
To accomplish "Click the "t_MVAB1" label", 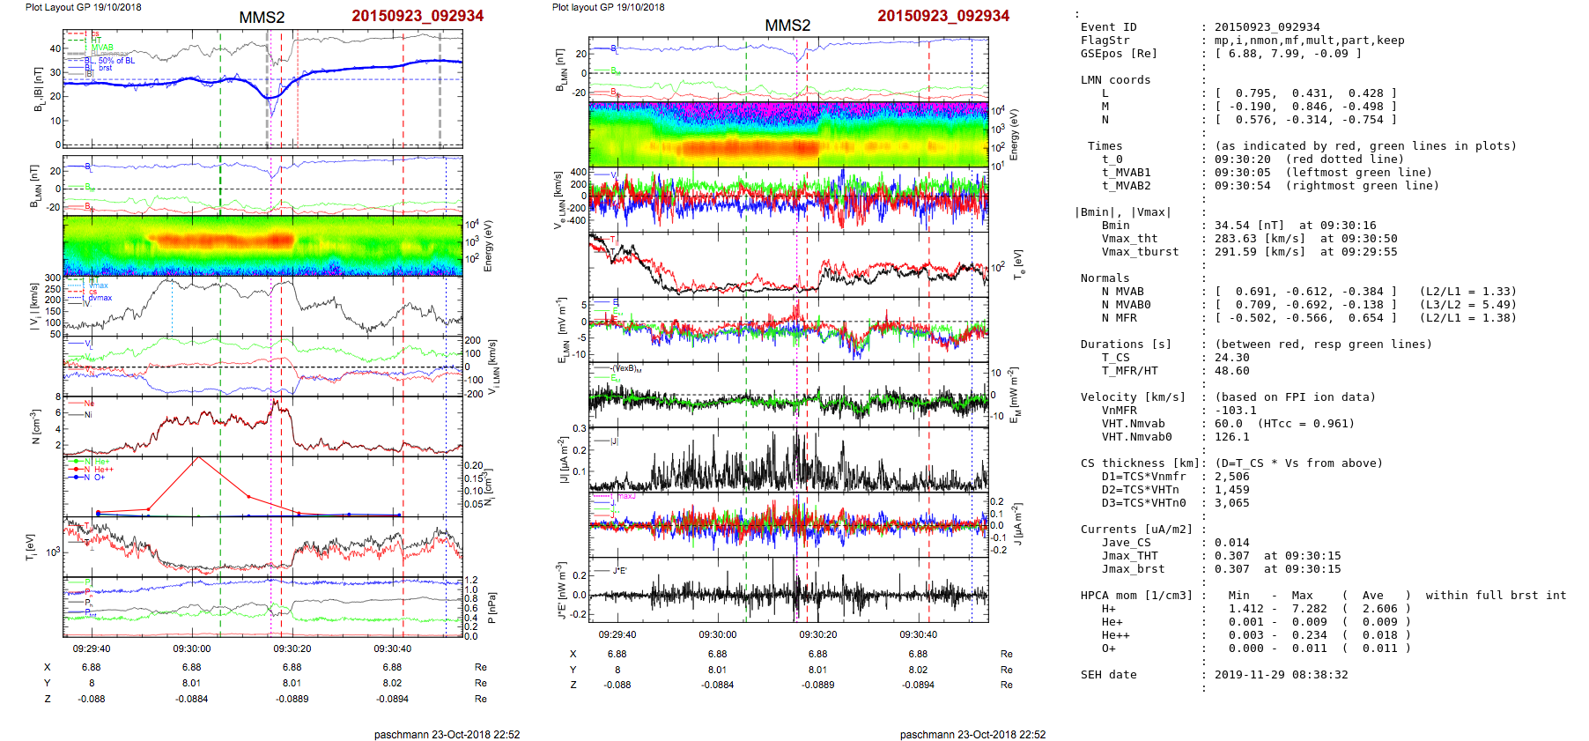I will click(1126, 173).
